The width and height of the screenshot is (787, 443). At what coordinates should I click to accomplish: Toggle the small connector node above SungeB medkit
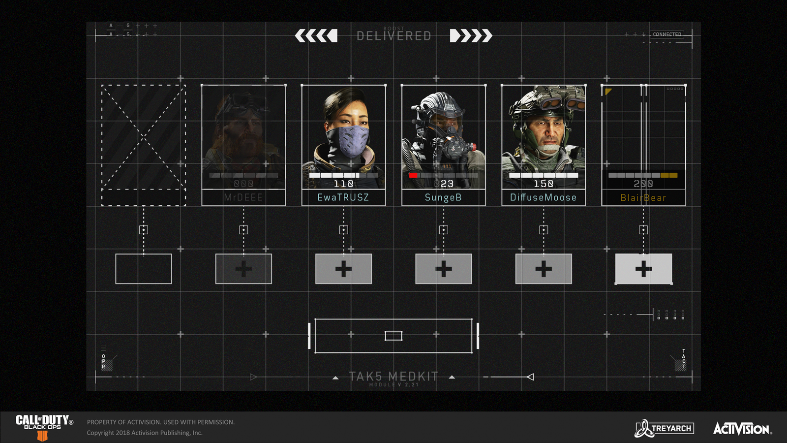coord(443,230)
